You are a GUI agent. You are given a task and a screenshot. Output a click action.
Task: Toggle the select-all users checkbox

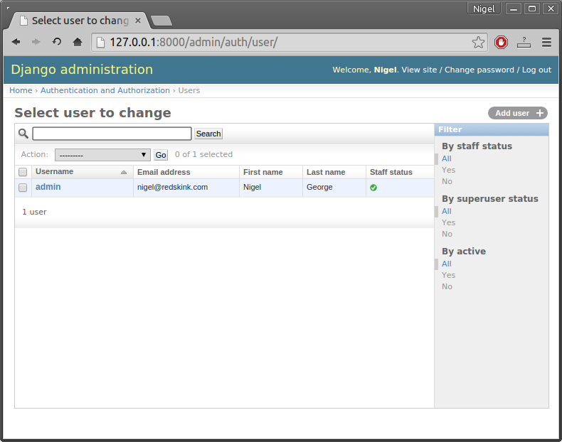tap(23, 172)
